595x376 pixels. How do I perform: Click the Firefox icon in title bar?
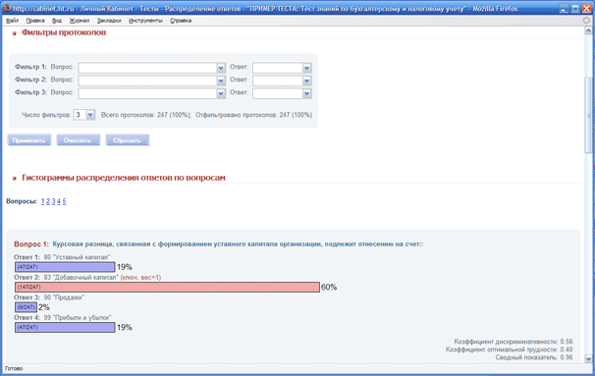tap(7, 8)
